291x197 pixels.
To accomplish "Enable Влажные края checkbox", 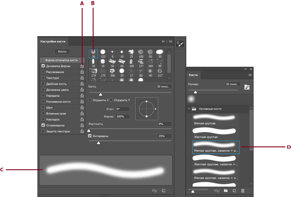I will (43, 113).
